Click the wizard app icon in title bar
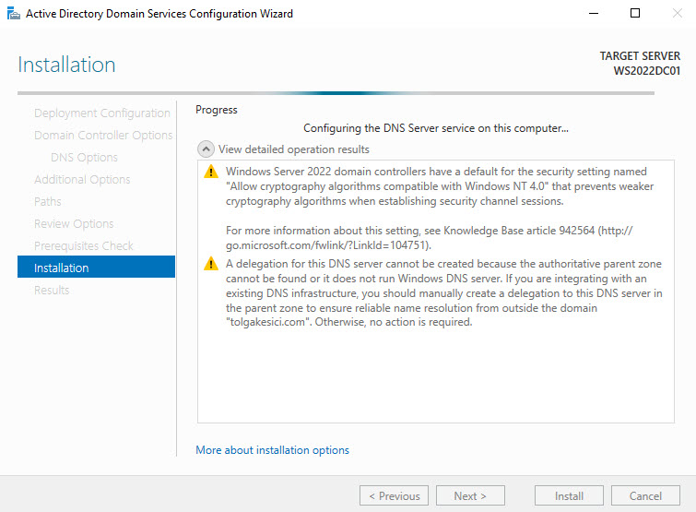696x512 pixels. click(13, 14)
